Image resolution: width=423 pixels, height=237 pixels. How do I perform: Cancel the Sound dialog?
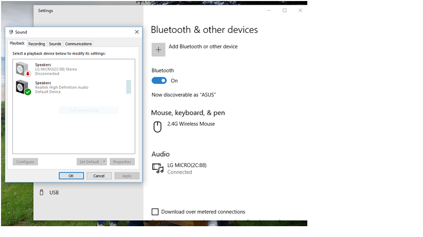[99, 176]
